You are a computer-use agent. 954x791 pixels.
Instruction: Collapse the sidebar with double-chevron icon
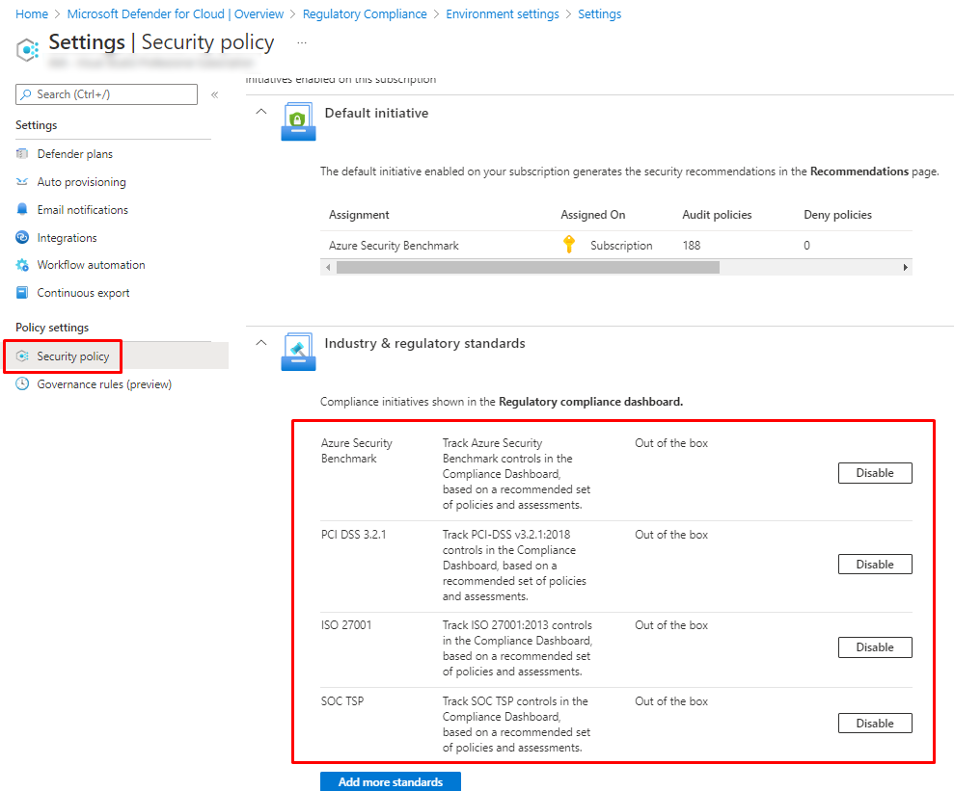click(214, 94)
